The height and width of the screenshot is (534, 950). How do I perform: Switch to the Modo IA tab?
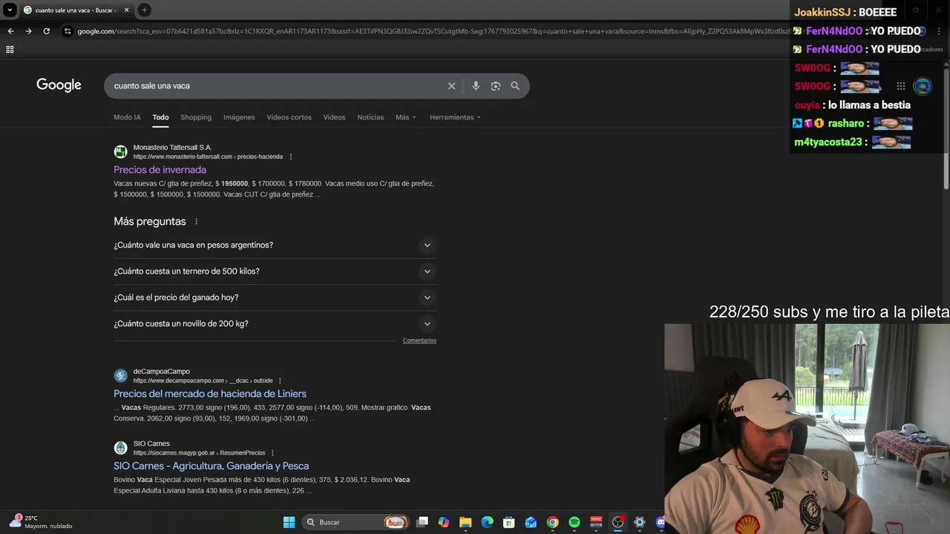point(127,117)
